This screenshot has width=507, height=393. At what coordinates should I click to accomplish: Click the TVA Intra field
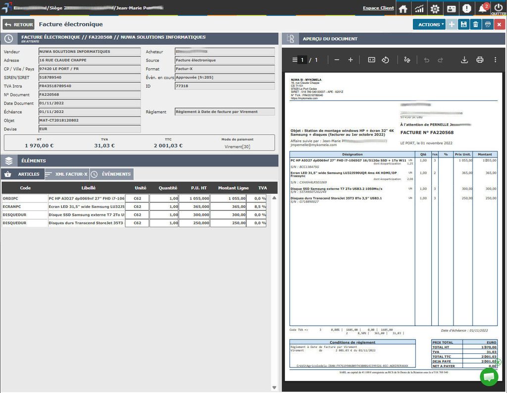point(90,86)
